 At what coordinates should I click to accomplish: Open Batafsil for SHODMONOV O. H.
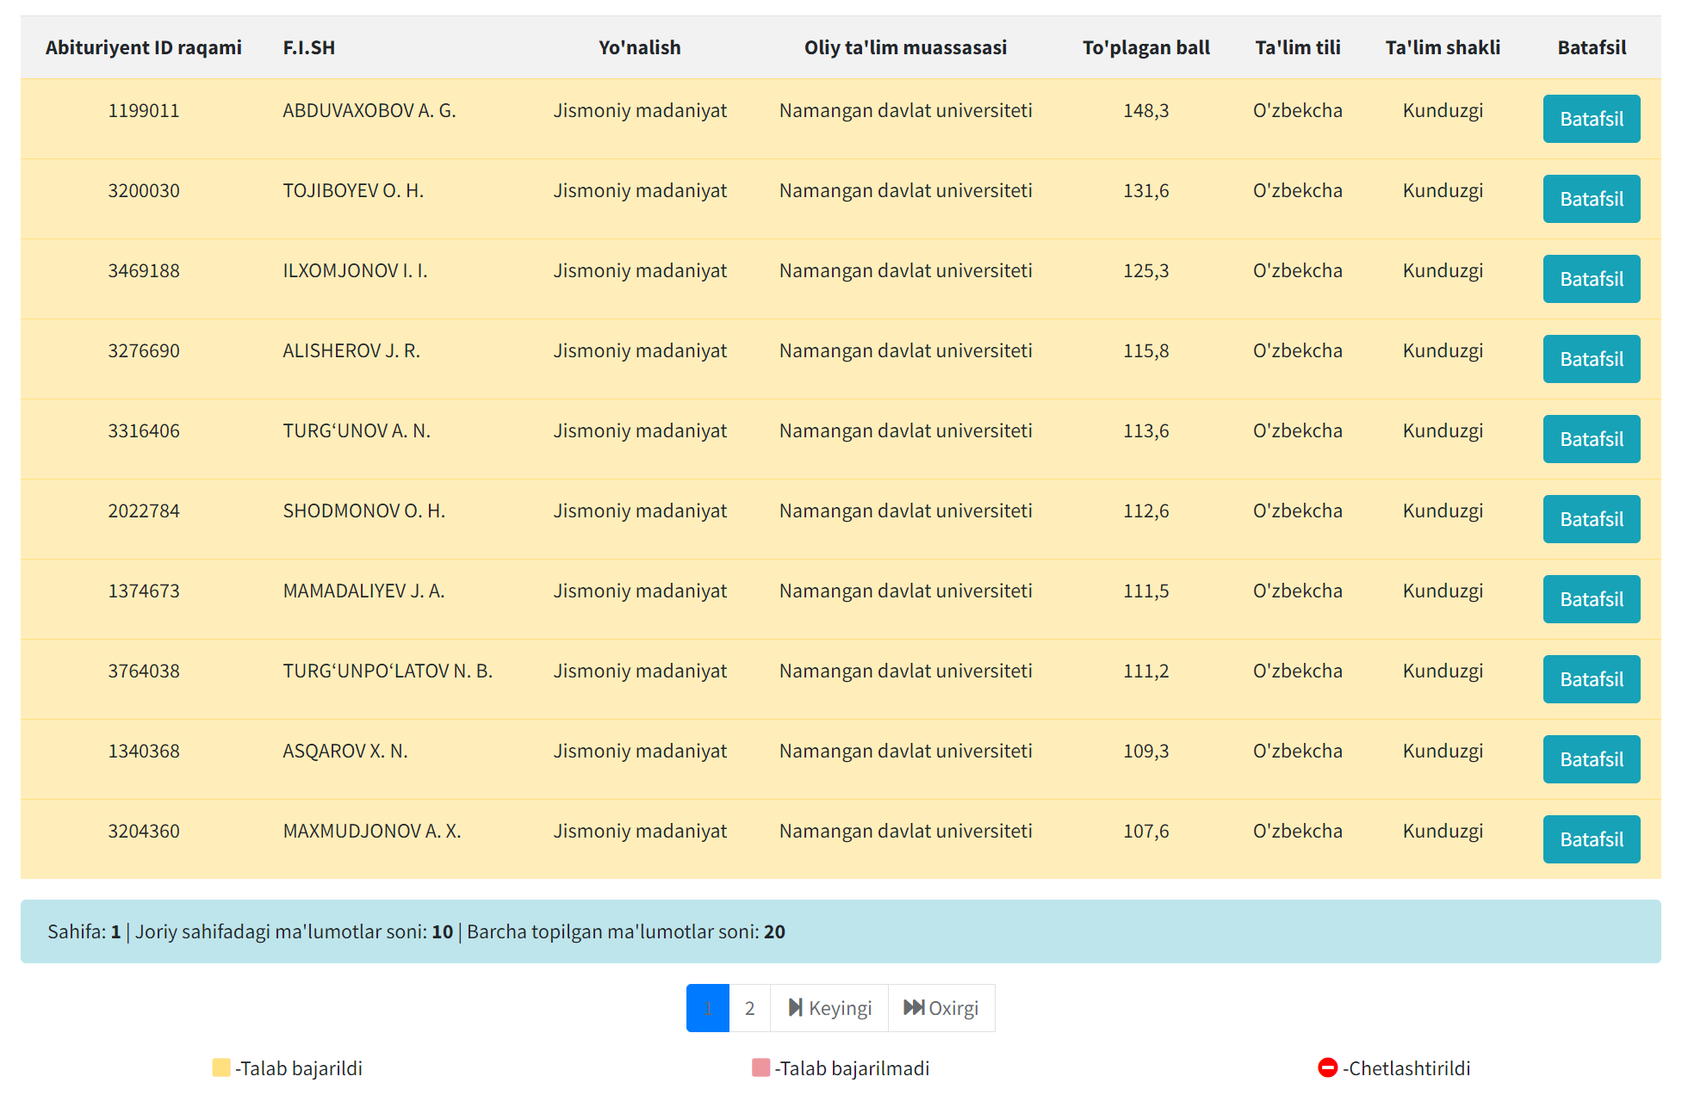click(1591, 519)
